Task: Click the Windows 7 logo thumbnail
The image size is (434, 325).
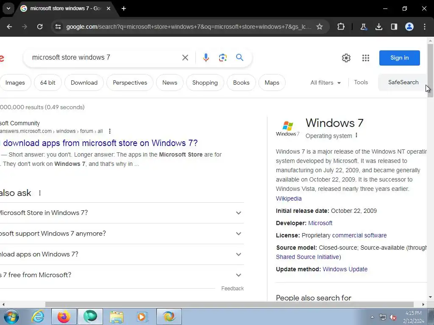Action: coord(288,129)
